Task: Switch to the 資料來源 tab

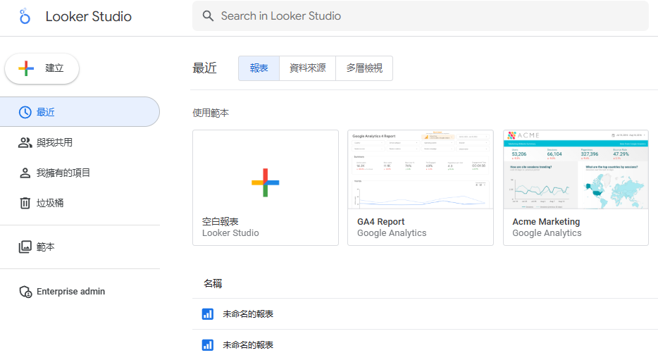Action: [x=308, y=68]
